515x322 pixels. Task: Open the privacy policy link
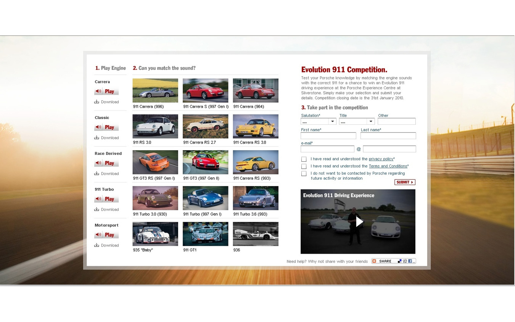[x=381, y=159]
